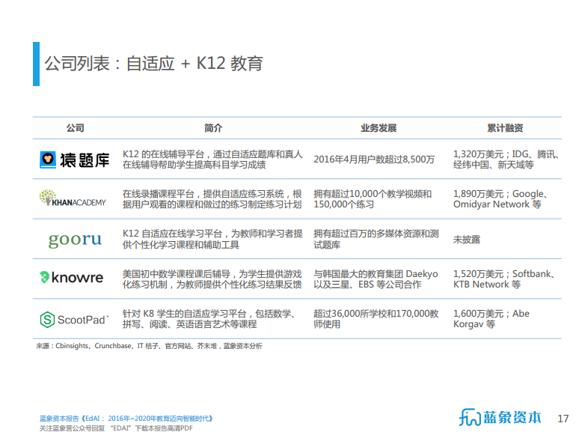
Task: Select funding cell 1,320万美元；IDG、腾讯
Action: 506,159
